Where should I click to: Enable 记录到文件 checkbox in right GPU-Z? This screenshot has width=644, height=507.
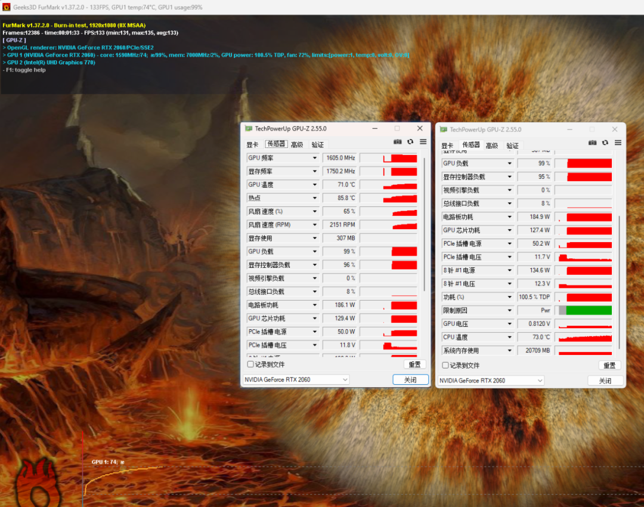pyautogui.click(x=445, y=365)
